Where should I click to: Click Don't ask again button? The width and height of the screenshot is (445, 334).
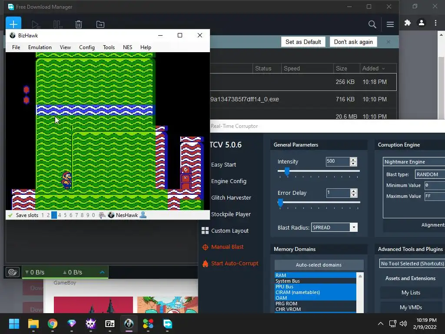pyautogui.click(x=353, y=42)
